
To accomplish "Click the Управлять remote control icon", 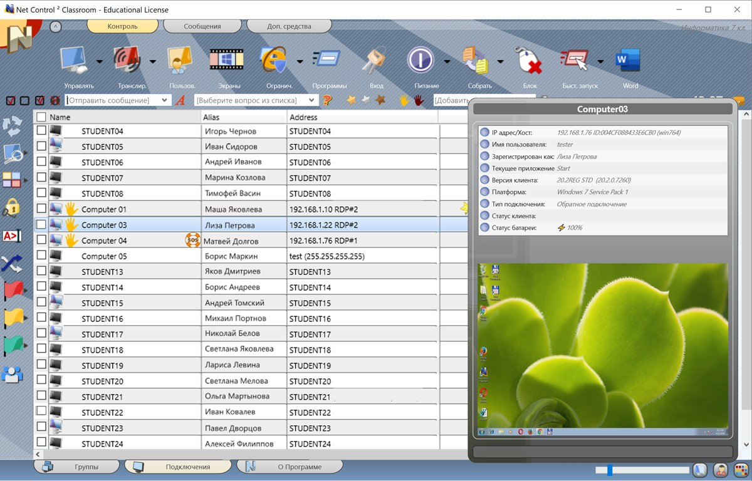I will (x=75, y=61).
